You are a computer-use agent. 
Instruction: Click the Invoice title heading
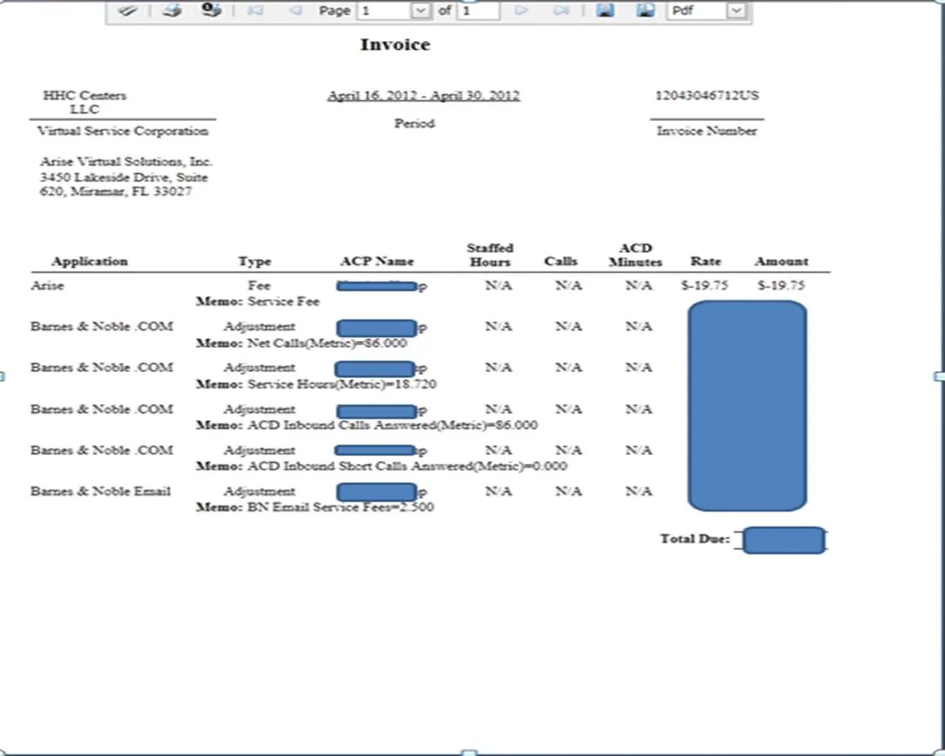click(x=395, y=45)
